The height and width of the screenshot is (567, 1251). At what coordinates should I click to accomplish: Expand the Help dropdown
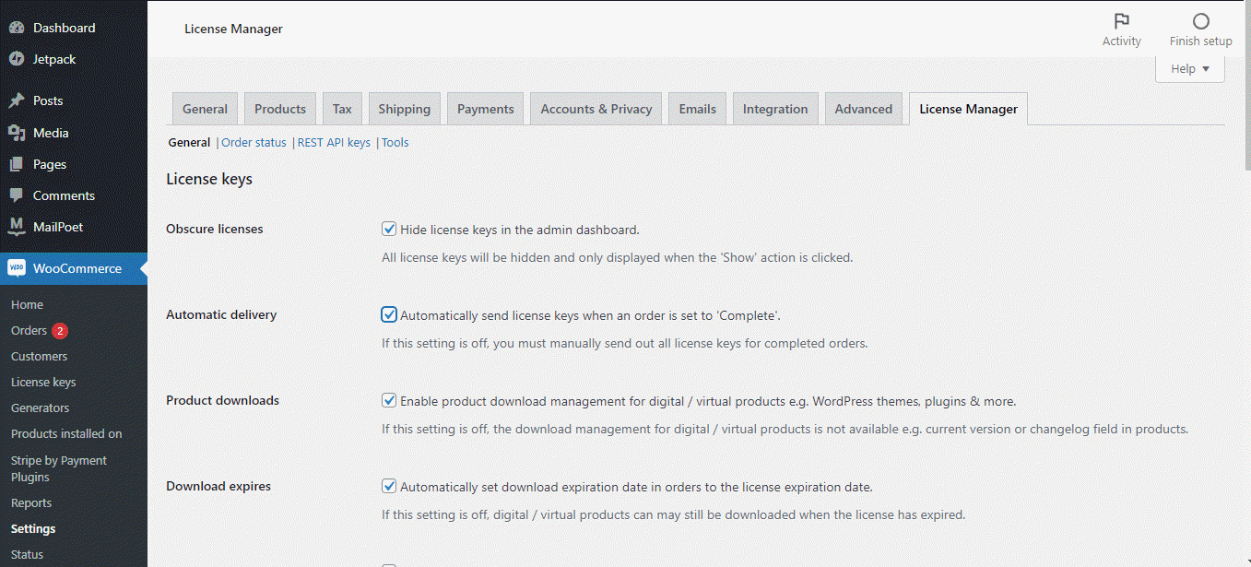[1189, 69]
